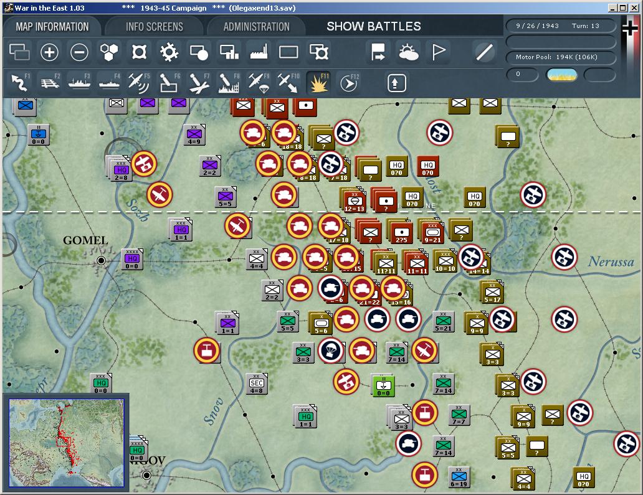This screenshot has width=643, height=495.
Task: Select F10 air transfer mode icon
Action: pos(288,82)
